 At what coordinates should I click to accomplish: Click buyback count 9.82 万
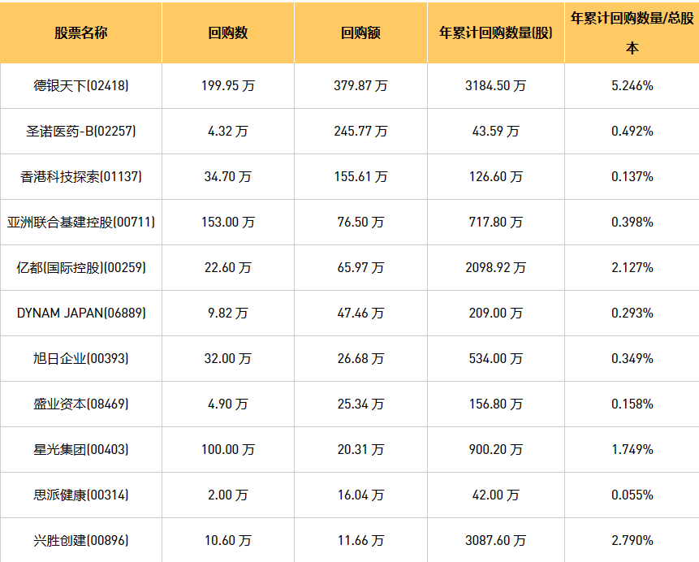coord(228,313)
